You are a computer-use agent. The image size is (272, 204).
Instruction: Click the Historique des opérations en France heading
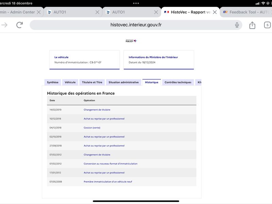click(81, 93)
